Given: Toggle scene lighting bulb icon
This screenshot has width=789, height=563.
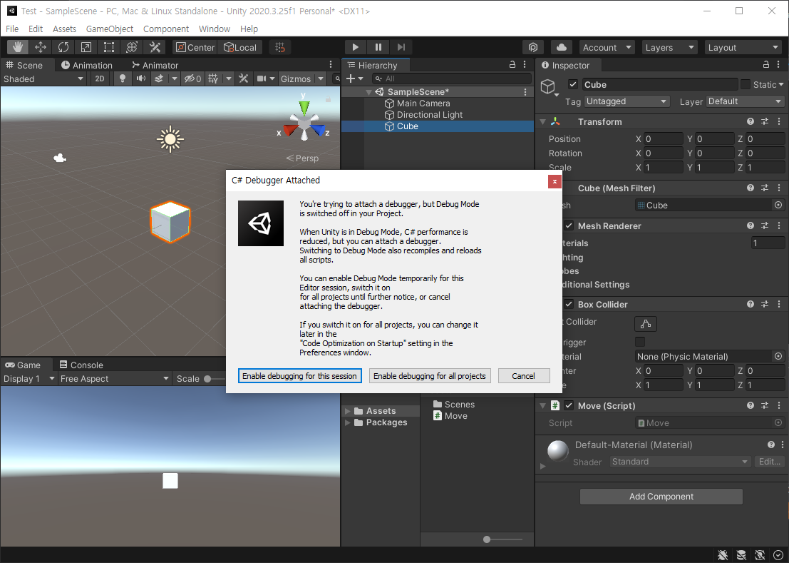Looking at the screenshot, I should point(122,78).
